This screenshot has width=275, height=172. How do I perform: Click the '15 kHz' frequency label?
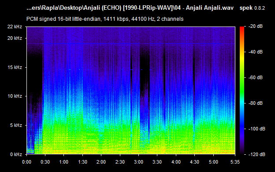click(15, 67)
